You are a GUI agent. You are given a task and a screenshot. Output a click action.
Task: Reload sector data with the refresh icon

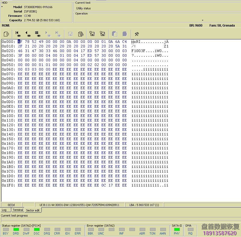(81, 34)
